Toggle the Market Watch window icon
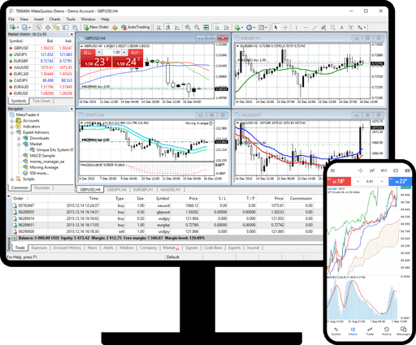Image resolution: width=416 pixels, height=345 pixels. click(x=38, y=28)
